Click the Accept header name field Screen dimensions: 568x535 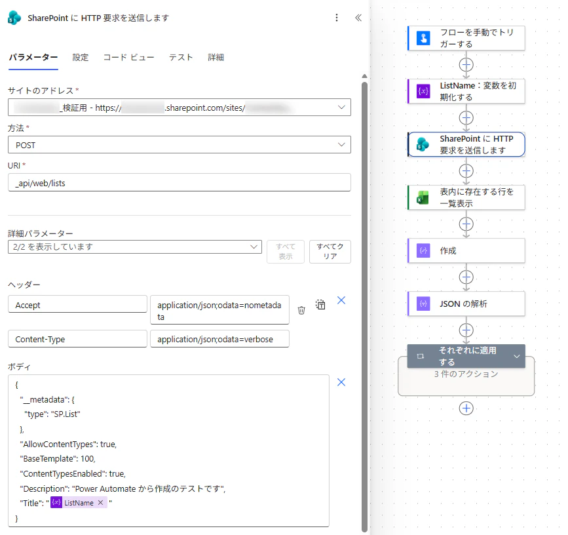(77, 304)
